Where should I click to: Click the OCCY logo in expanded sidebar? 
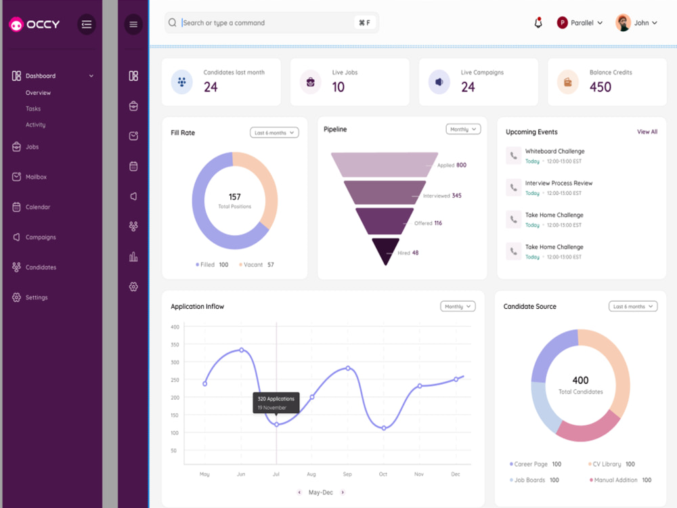click(x=34, y=24)
